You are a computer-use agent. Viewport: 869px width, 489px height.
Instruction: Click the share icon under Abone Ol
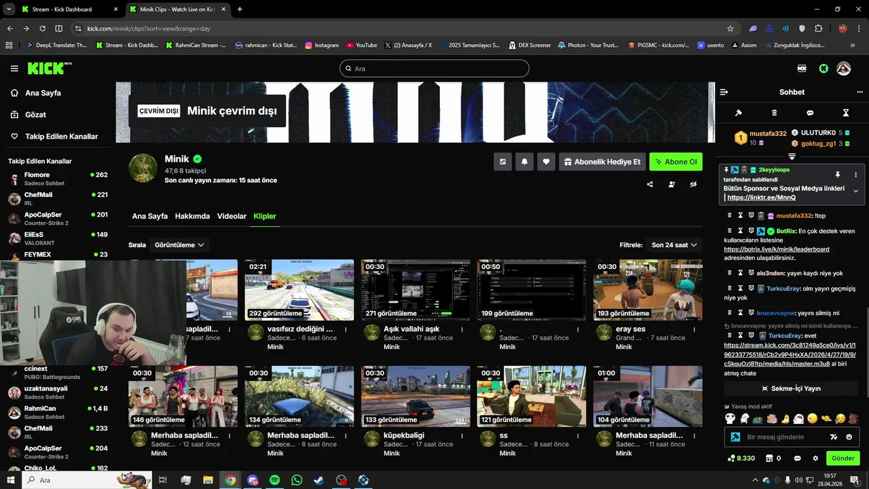click(x=650, y=184)
